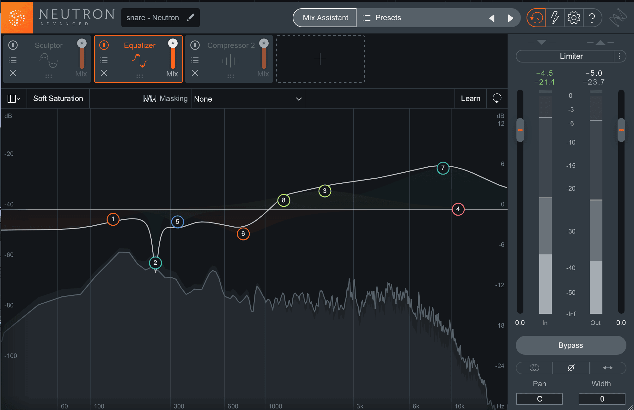Select the Compressor 2 module bars icon
634x410 pixels.
pos(230,61)
